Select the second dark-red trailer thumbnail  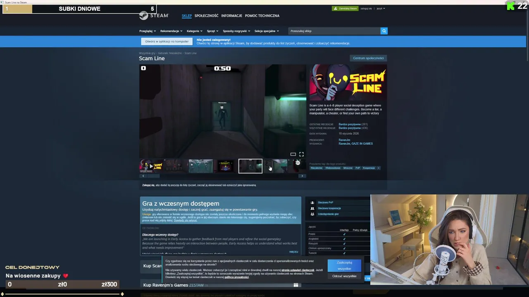tap(176, 166)
